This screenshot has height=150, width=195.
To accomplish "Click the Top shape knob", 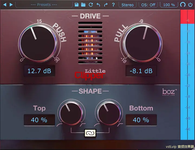I will (x=71, y=113).
